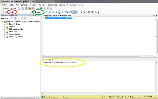Screen dimensions: 158x99
Task: Click the change connection icon beside master
Action: coord(6,12)
